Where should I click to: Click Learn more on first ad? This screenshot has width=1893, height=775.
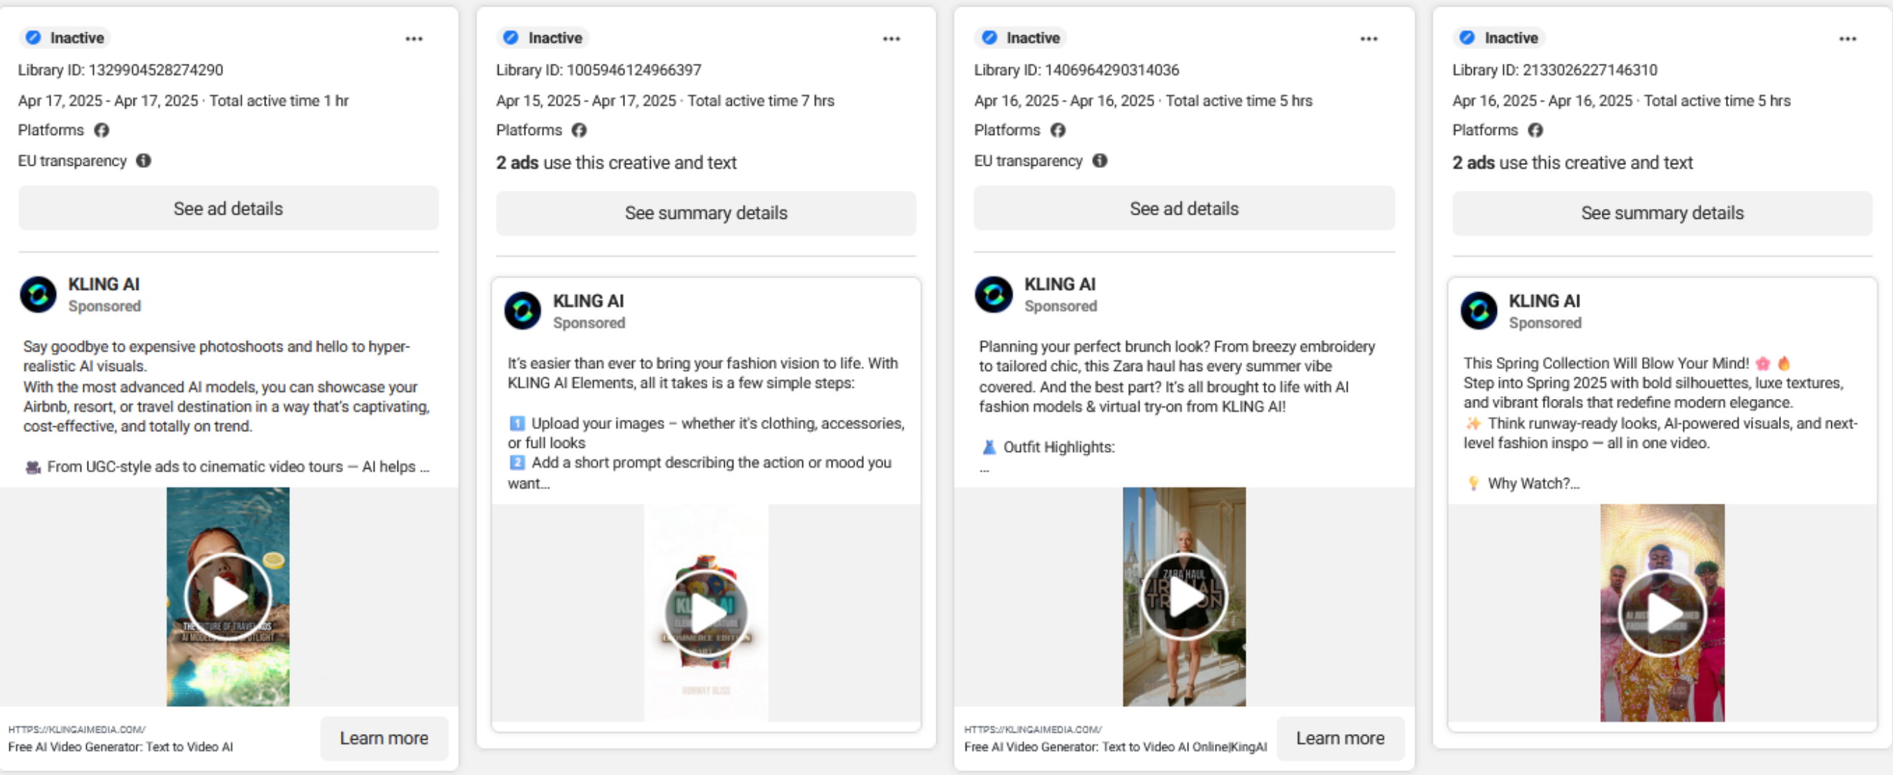(384, 738)
